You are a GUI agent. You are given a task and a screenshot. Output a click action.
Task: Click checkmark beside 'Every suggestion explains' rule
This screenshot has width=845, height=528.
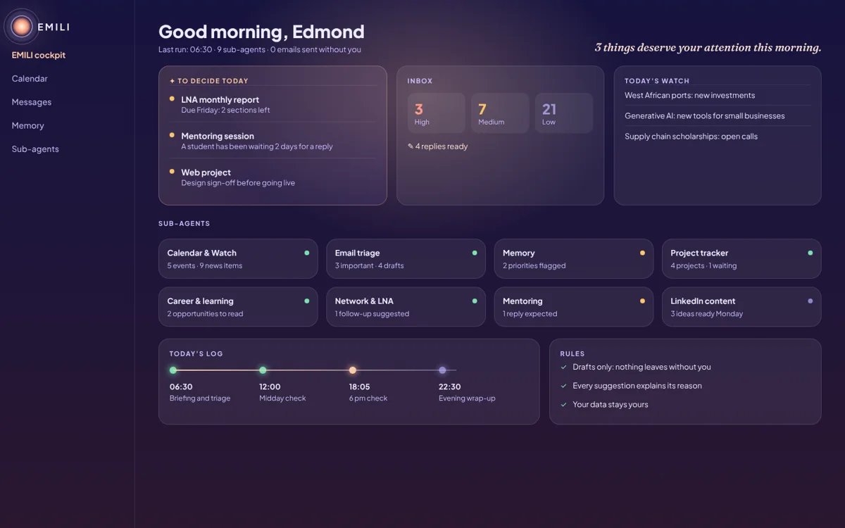[563, 386]
